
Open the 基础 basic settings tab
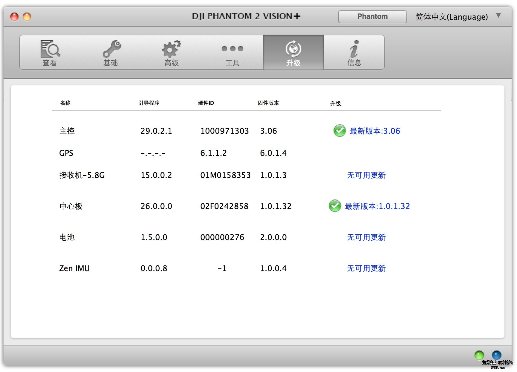(x=111, y=53)
